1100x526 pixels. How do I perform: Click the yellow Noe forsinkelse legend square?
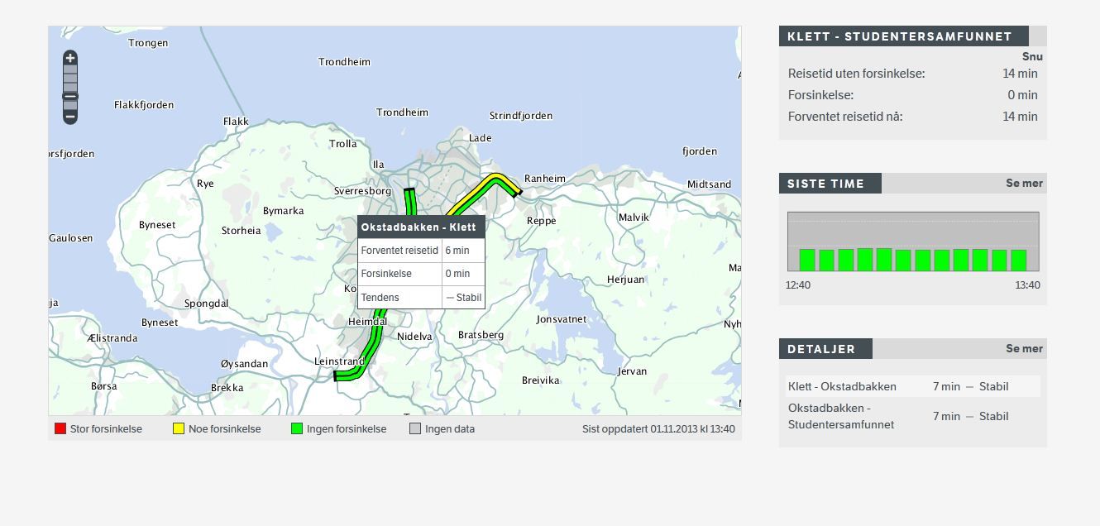pyautogui.click(x=179, y=428)
